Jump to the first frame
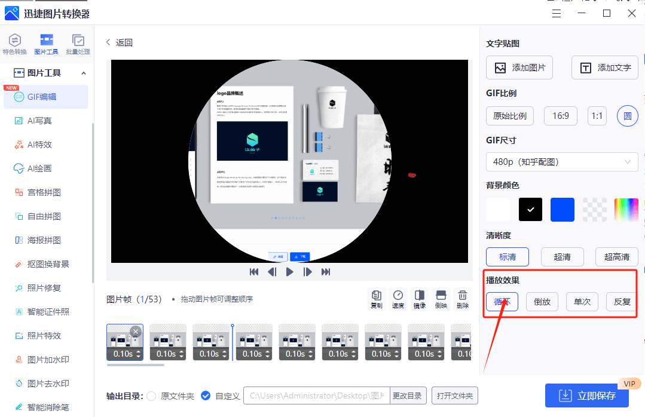645x417 pixels. [254, 272]
